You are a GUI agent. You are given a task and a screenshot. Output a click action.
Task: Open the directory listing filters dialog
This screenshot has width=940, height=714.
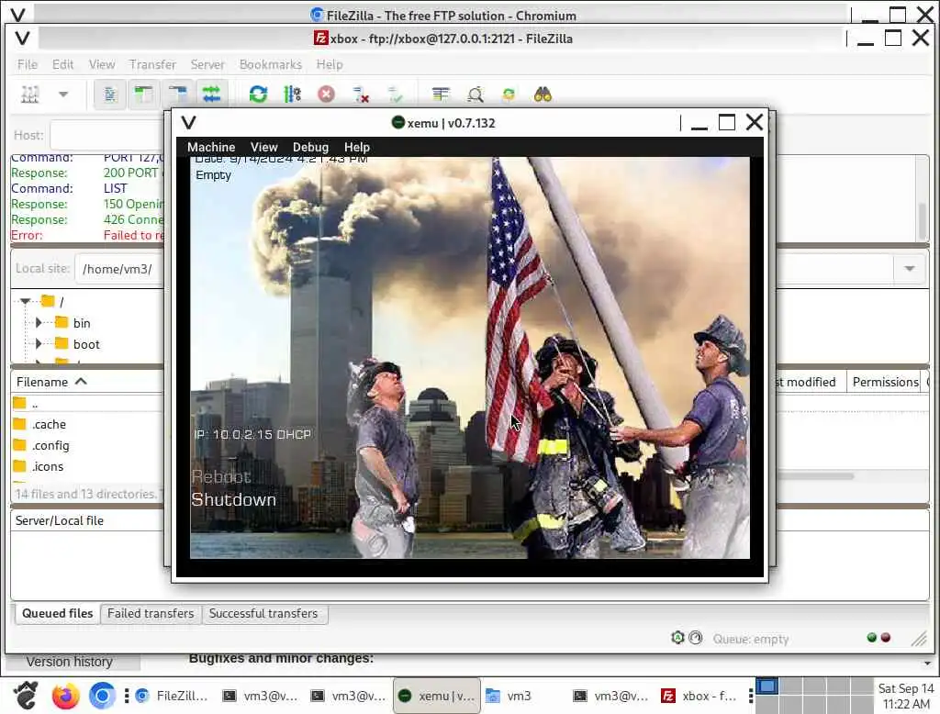tap(441, 95)
